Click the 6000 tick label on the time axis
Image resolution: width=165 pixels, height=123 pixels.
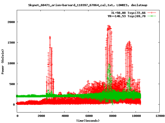(x=89, y=116)
